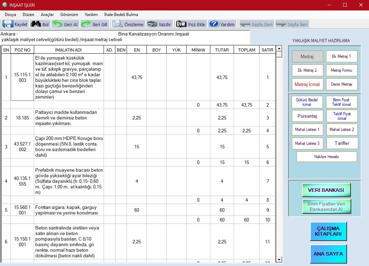The width and height of the screenshot is (369, 266).
Task: Click the table scrollbar up arrow
Action: [279, 48]
